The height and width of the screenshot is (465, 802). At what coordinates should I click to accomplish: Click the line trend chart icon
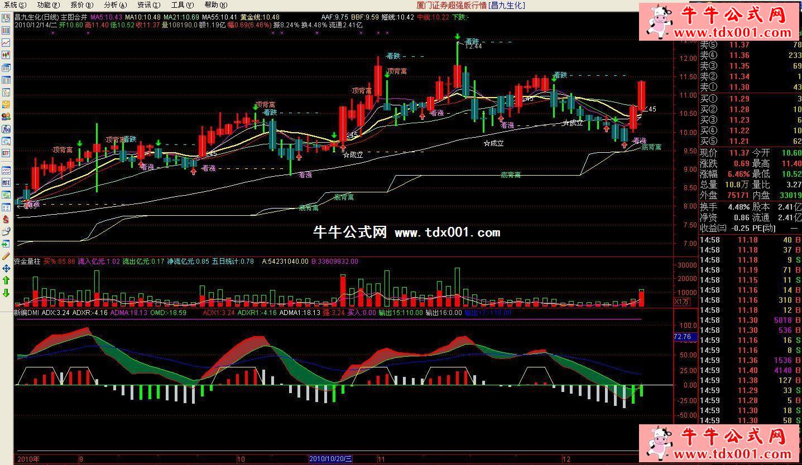(6, 42)
